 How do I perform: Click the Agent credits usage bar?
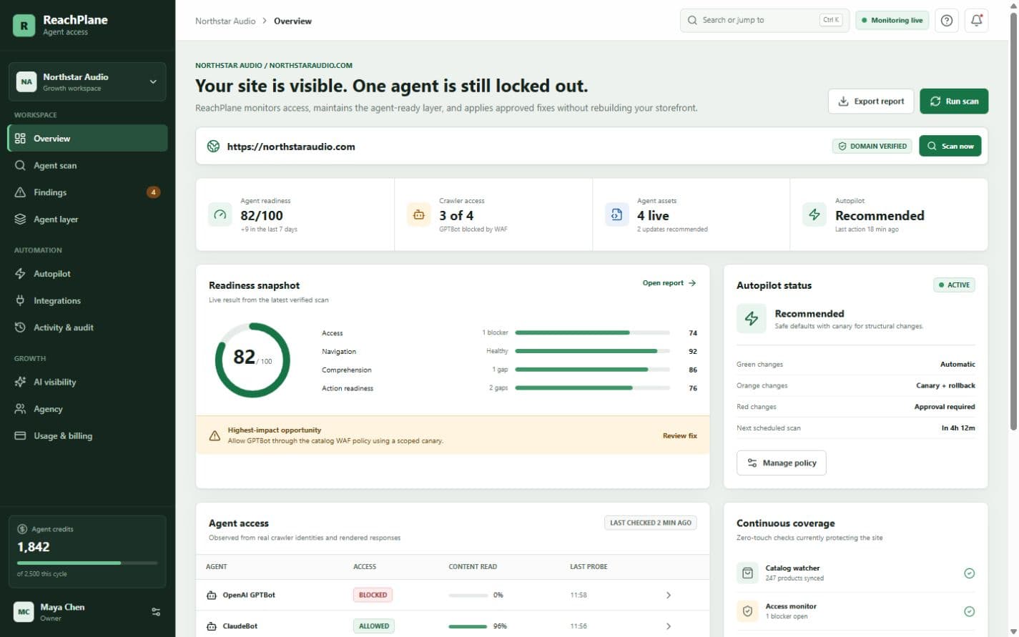coord(87,563)
